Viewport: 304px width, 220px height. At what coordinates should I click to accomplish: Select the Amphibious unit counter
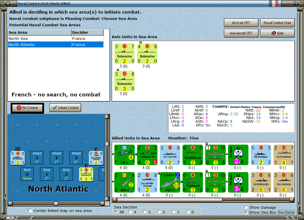point(193,155)
